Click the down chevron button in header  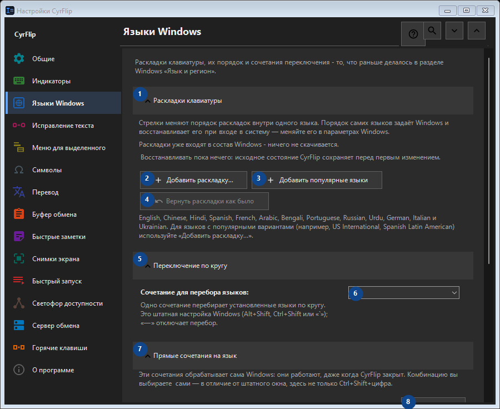454,31
